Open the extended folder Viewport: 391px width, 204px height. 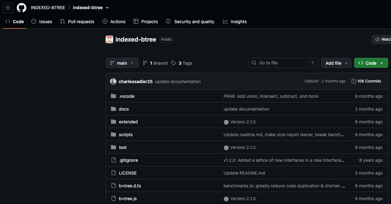[x=128, y=122]
